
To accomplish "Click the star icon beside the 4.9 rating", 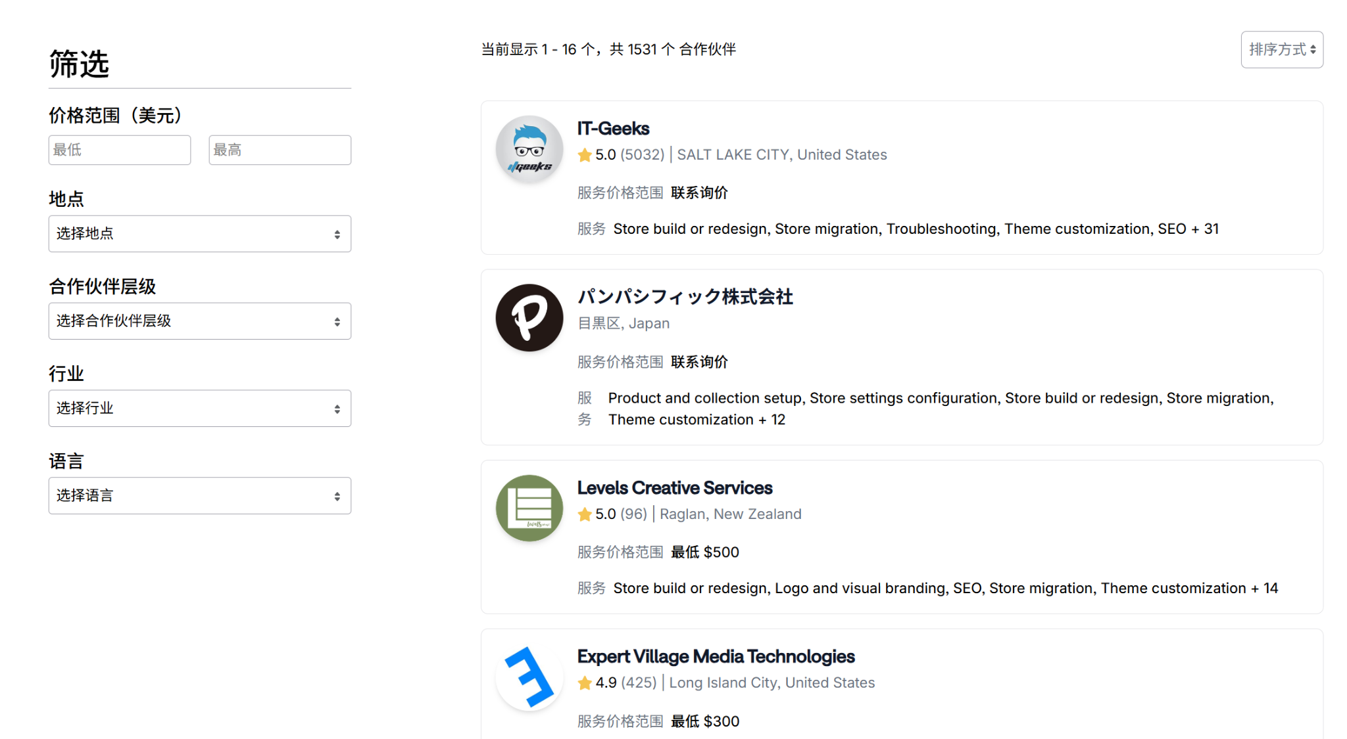I will pyautogui.click(x=584, y=683).
